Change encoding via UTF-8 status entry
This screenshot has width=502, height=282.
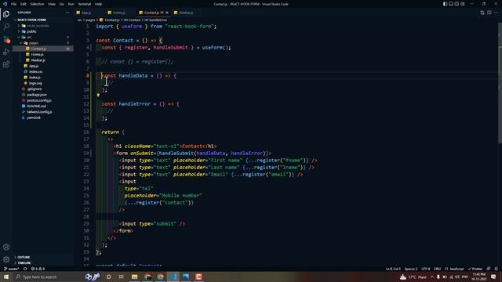[426, 269]
